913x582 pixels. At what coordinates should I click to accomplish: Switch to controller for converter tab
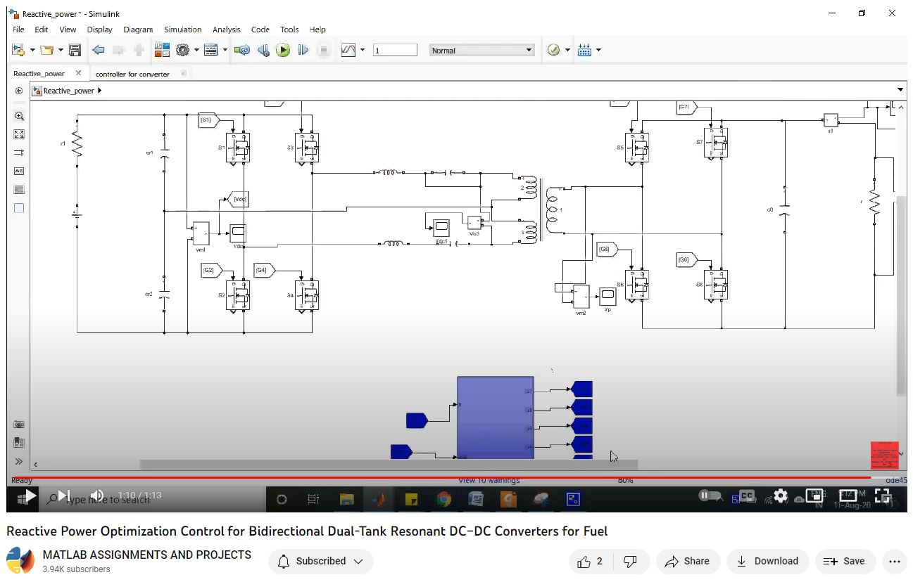click(132, 74)
